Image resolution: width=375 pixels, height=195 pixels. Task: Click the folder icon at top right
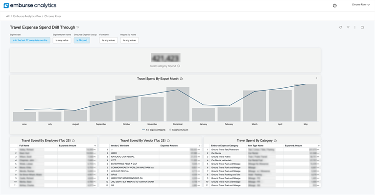362,27
